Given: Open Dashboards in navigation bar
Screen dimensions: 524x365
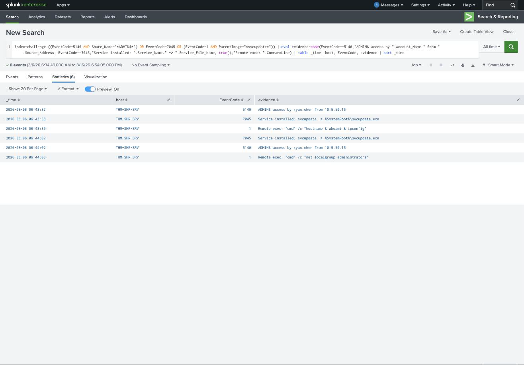Looking at the screenshot, I should pyautogui.click(x=136, y=17).
